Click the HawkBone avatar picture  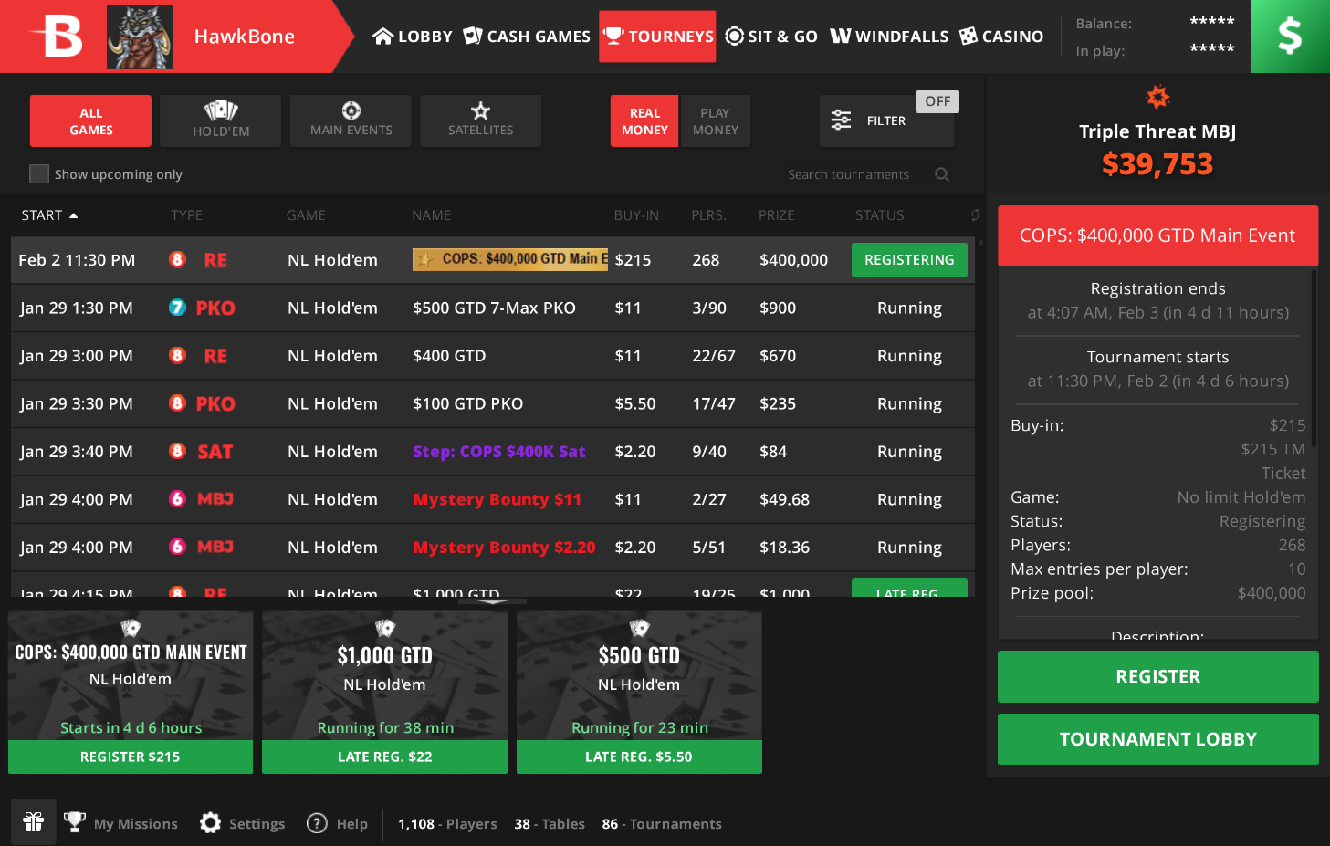pos(140,37)
